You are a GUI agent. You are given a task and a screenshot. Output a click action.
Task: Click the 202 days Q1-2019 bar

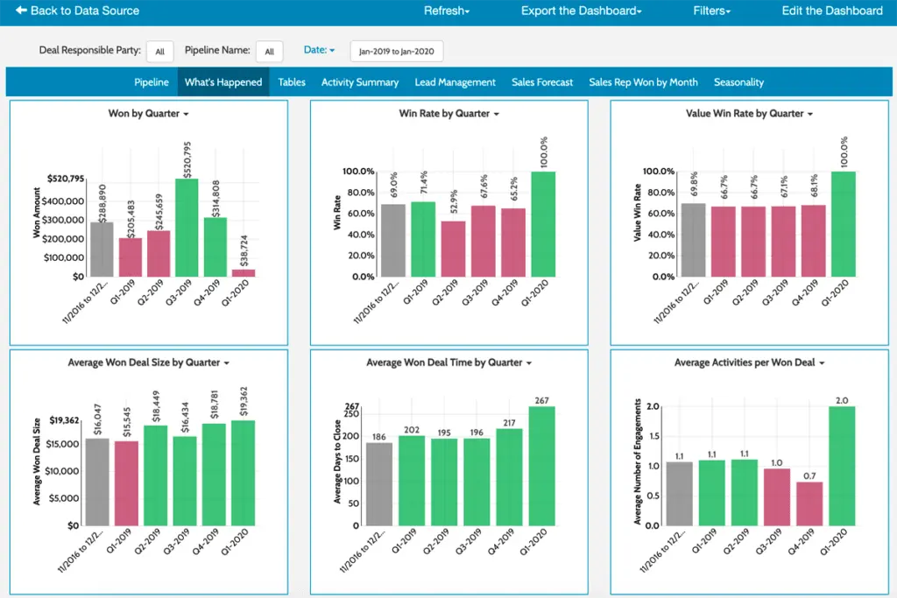(412, 481)
